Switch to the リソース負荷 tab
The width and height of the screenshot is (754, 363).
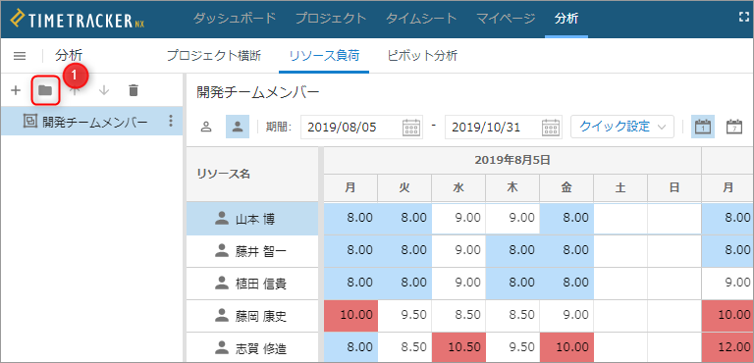pyautogui.click(x=324, y=56)
